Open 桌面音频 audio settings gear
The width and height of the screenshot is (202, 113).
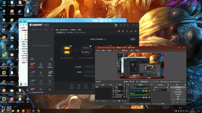coord(149,97)
